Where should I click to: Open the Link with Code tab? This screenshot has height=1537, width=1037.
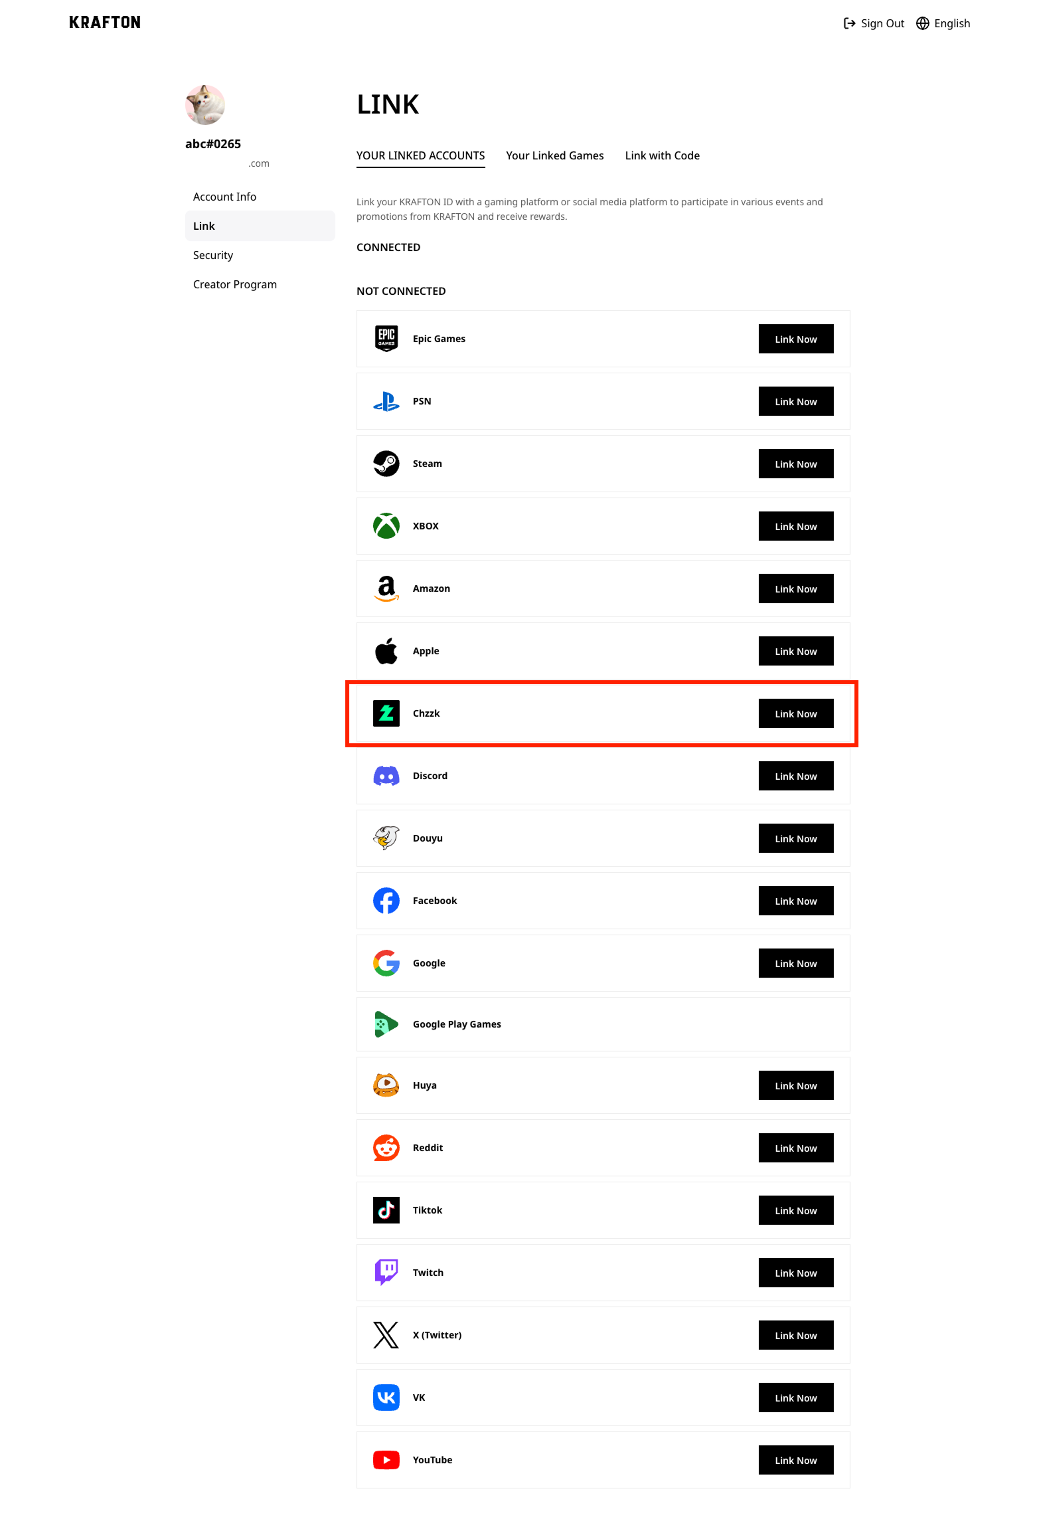tap(662, 155)
